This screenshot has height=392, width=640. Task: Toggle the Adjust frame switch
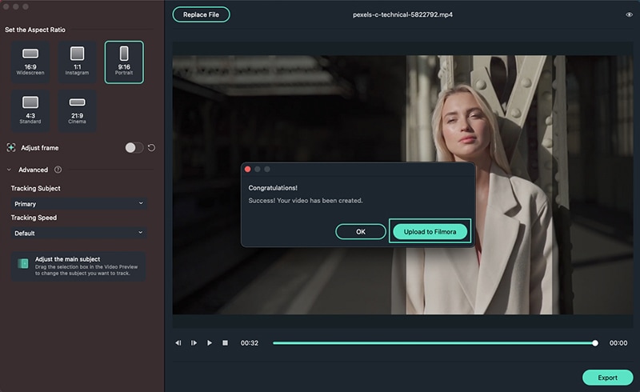134,148
